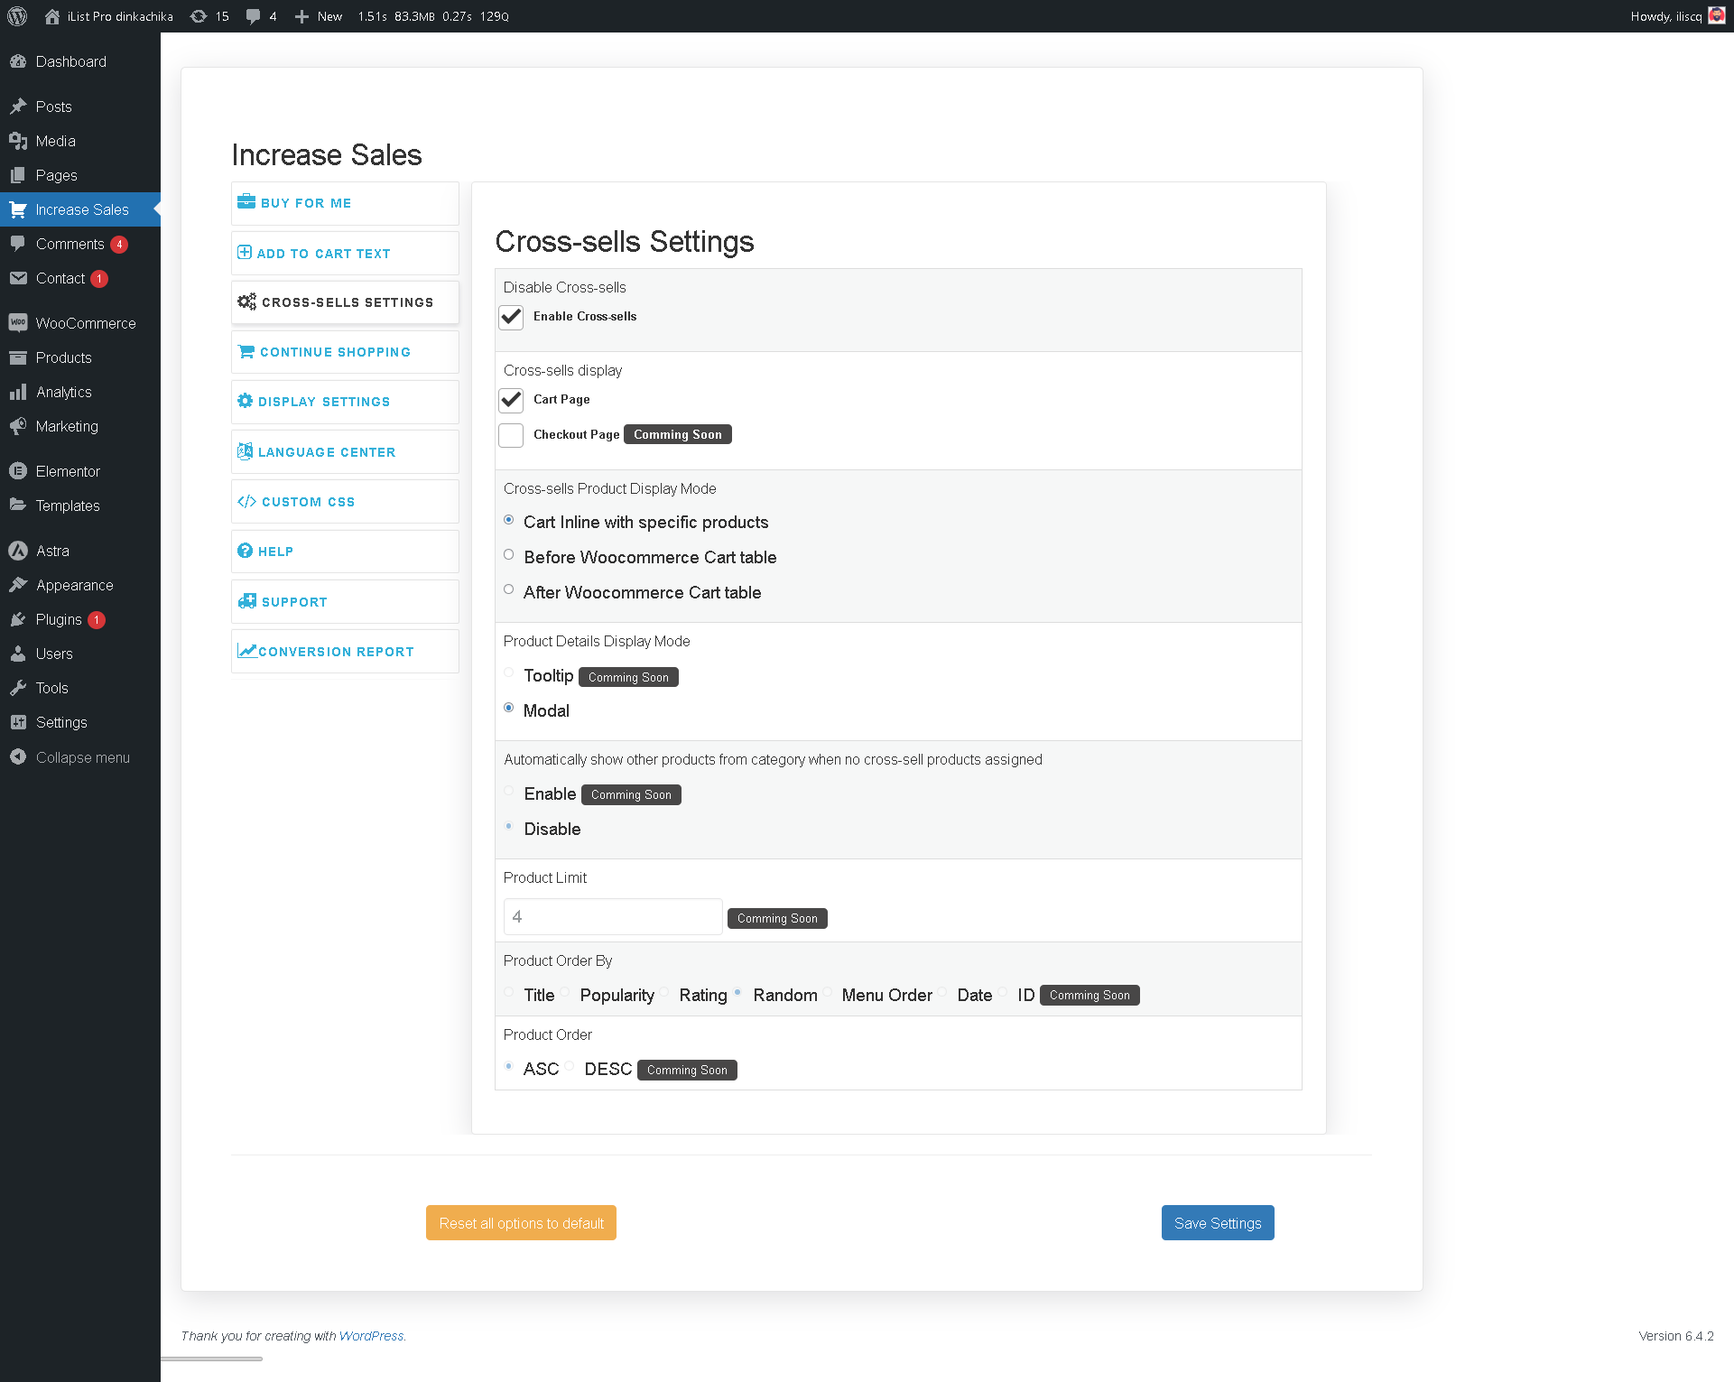The width and height of the screenshot is (1734, 1382).
Task: Click the Product Limit input field
Action: coord(613,917)
